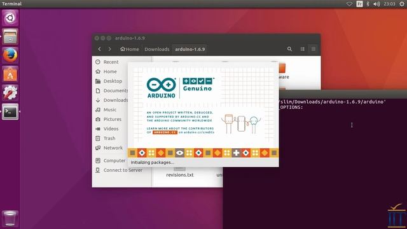Open the Bluetooth indicator menu

pos(368,4)
